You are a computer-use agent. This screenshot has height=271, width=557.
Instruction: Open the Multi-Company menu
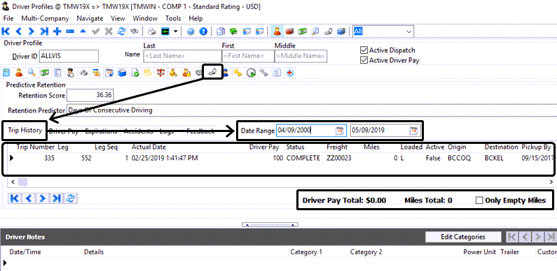point(45,18)
